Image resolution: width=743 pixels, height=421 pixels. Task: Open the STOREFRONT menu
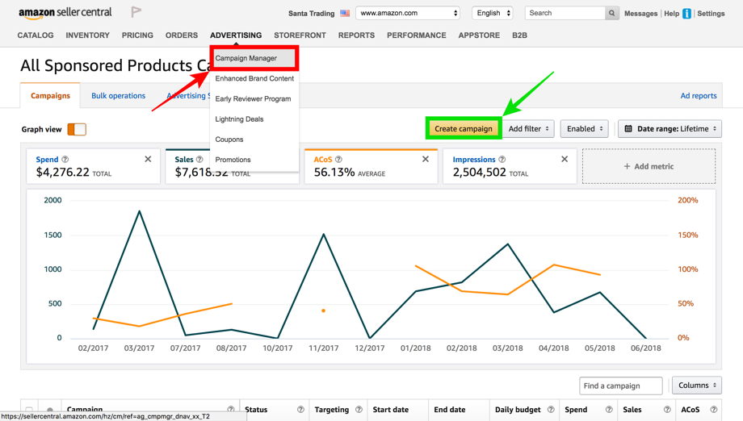300,35
